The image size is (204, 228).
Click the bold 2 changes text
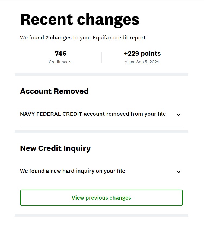tap(59, 38)
